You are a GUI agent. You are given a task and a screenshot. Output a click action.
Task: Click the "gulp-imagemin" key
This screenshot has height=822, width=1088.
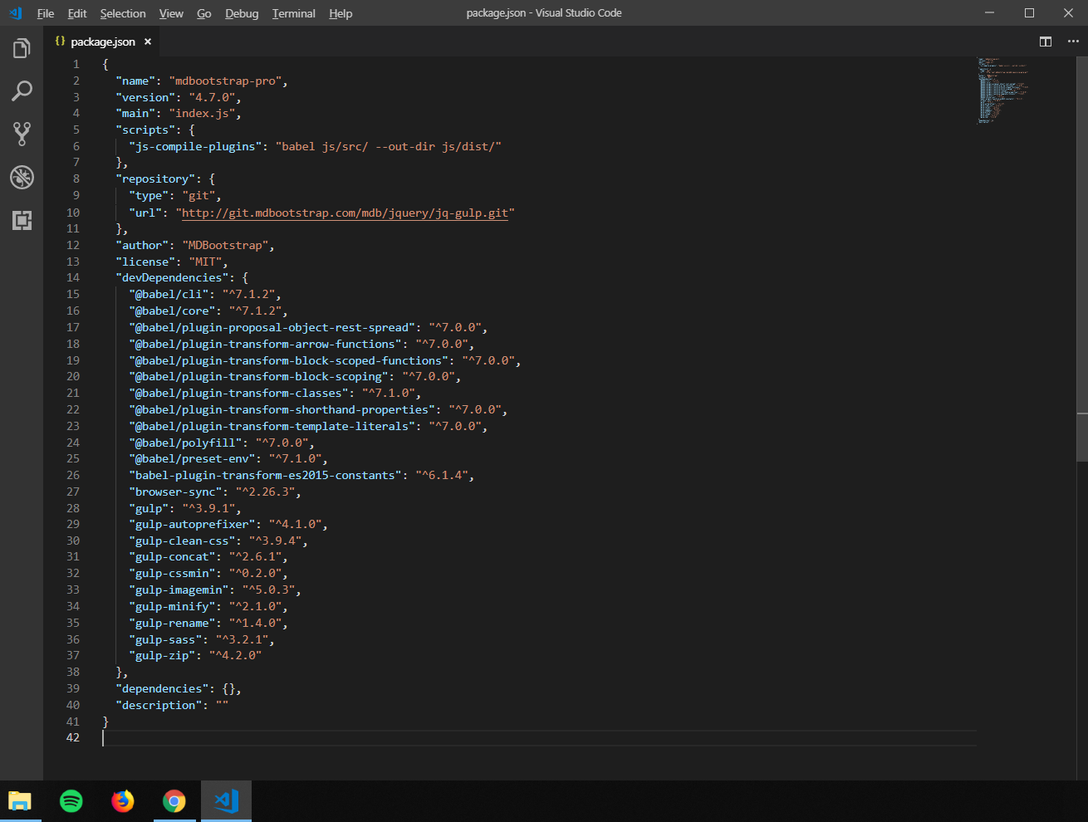179,590
